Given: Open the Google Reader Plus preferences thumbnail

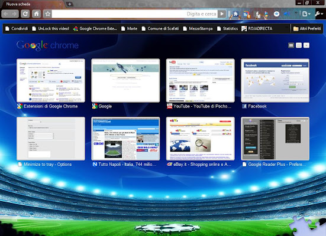Looking at the screenshot, I should point(275,139).
